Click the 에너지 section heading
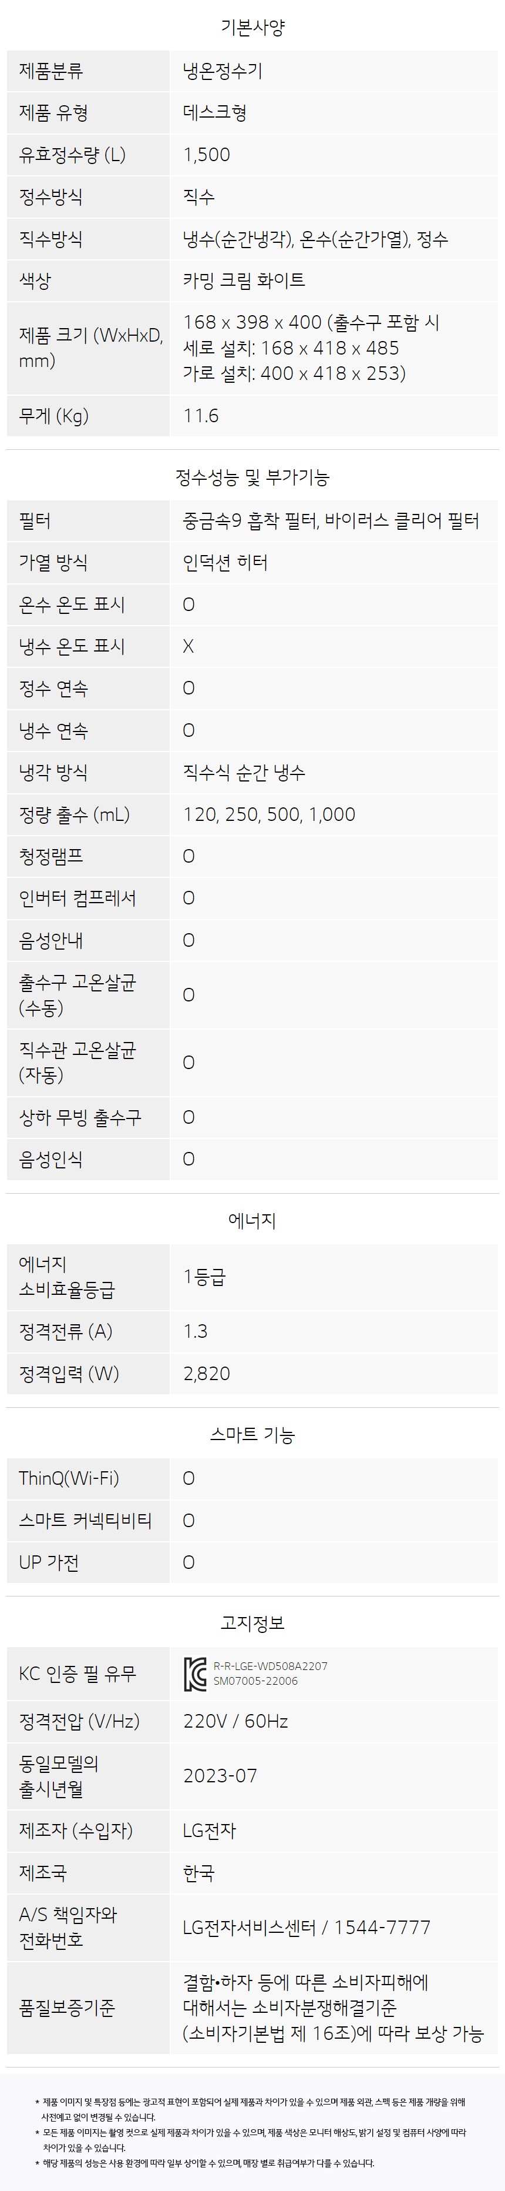Viewport: 505px width, 2191px height. pos(252,1221)
